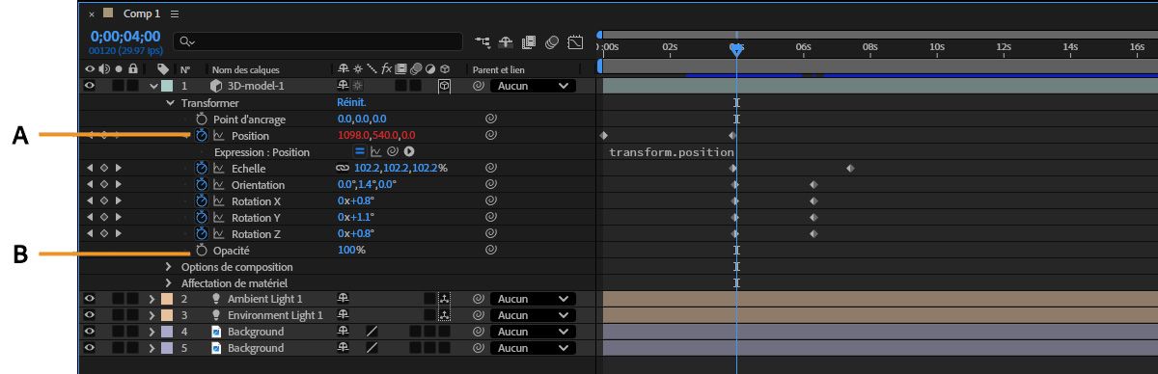Screen dimensions: 1158x374
Task: Click the Echelle value 102.2
Action: [368, 169]
